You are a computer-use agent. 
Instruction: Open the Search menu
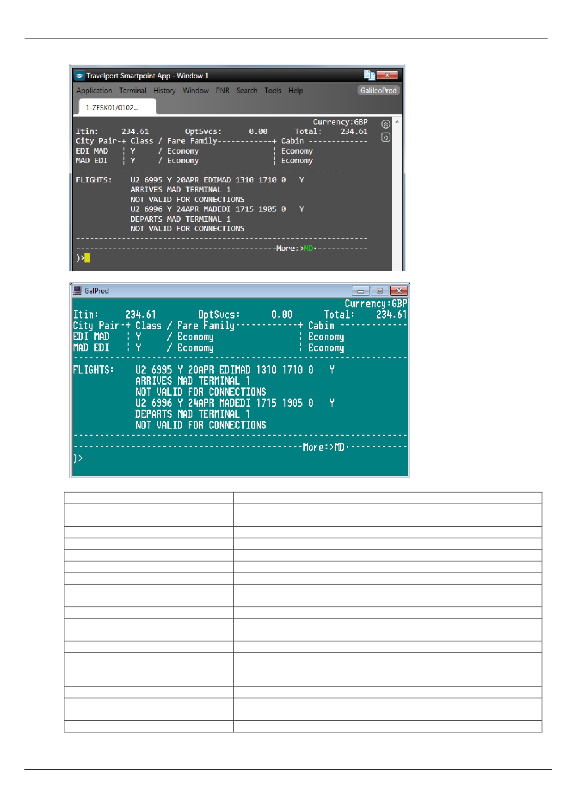pyautogui.click(x=247, y=91)
